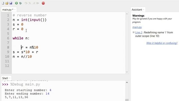The width and height of the screenshot is (179, 101).
Task: Close the Shell tab
Action: click(10, 78)
